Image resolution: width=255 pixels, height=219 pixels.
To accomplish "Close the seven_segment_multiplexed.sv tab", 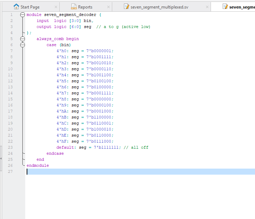I will pyautogui.click(x=207, y=7).
